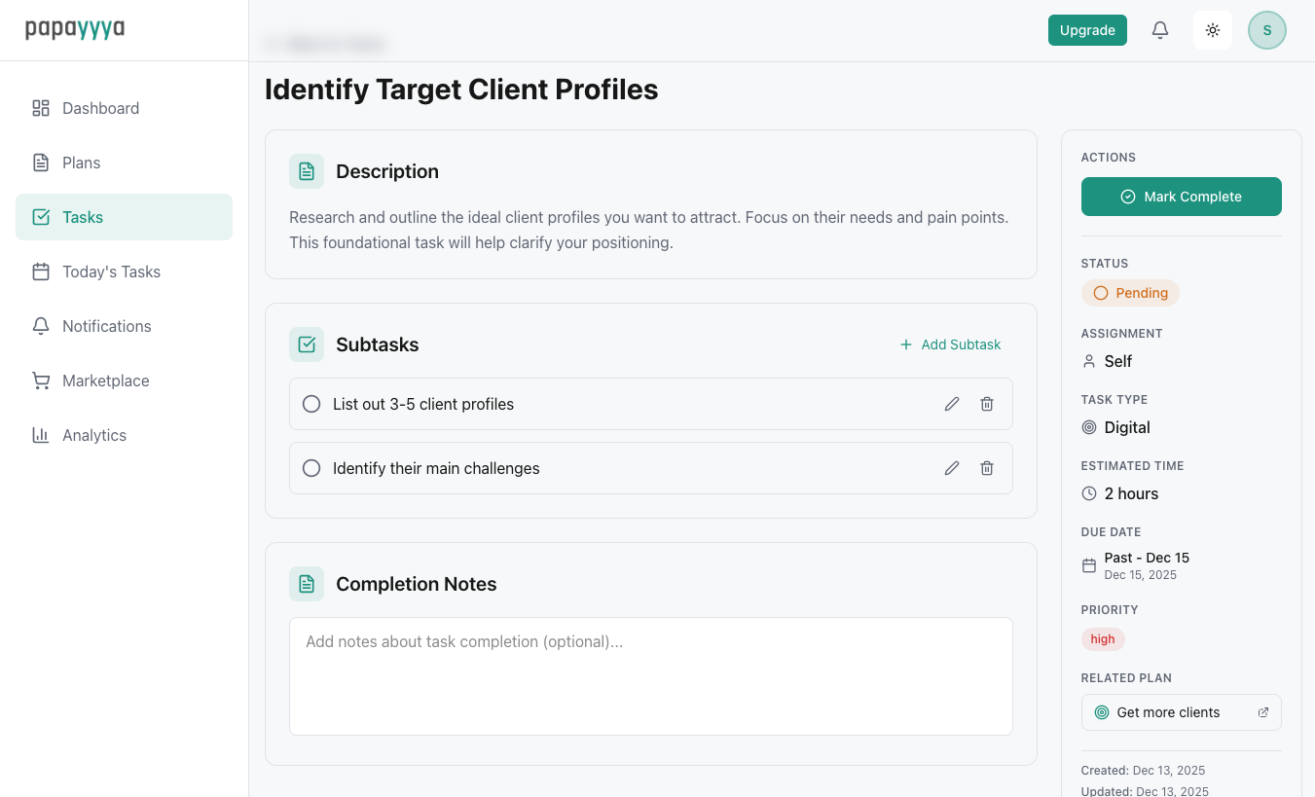1315x797 pixels.
Task: Select Marketplace in the sidebar
Action: click(x=105, y=380)
